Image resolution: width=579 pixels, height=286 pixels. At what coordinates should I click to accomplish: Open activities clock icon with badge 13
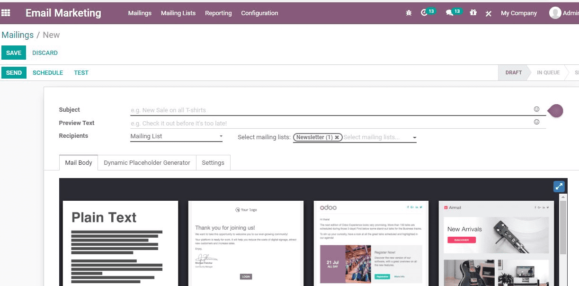coord(428,12)
